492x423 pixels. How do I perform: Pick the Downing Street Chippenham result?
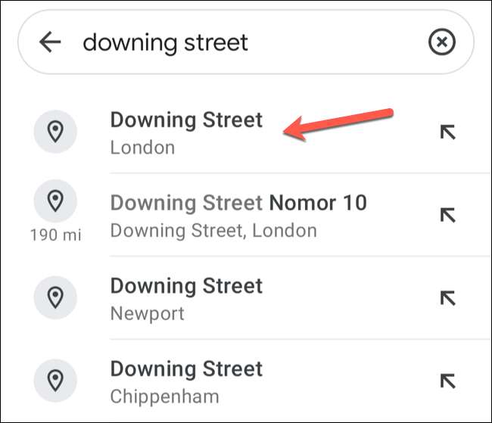(186, 369)
